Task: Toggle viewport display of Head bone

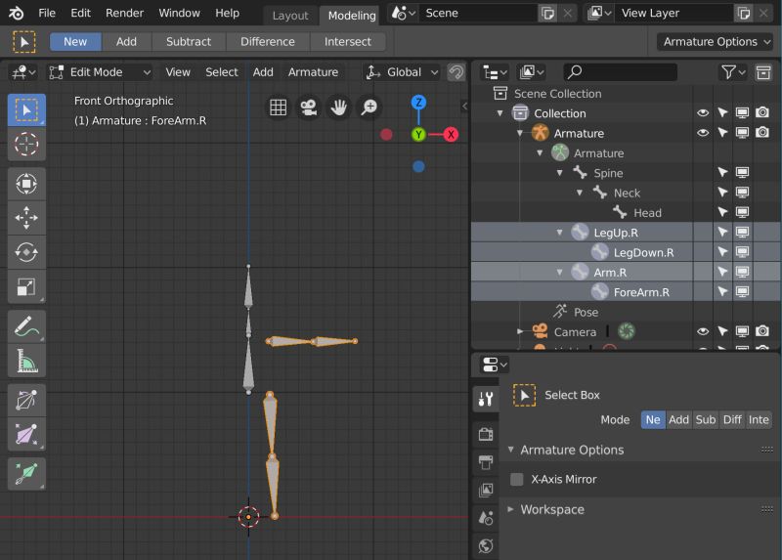Action: 743,212
